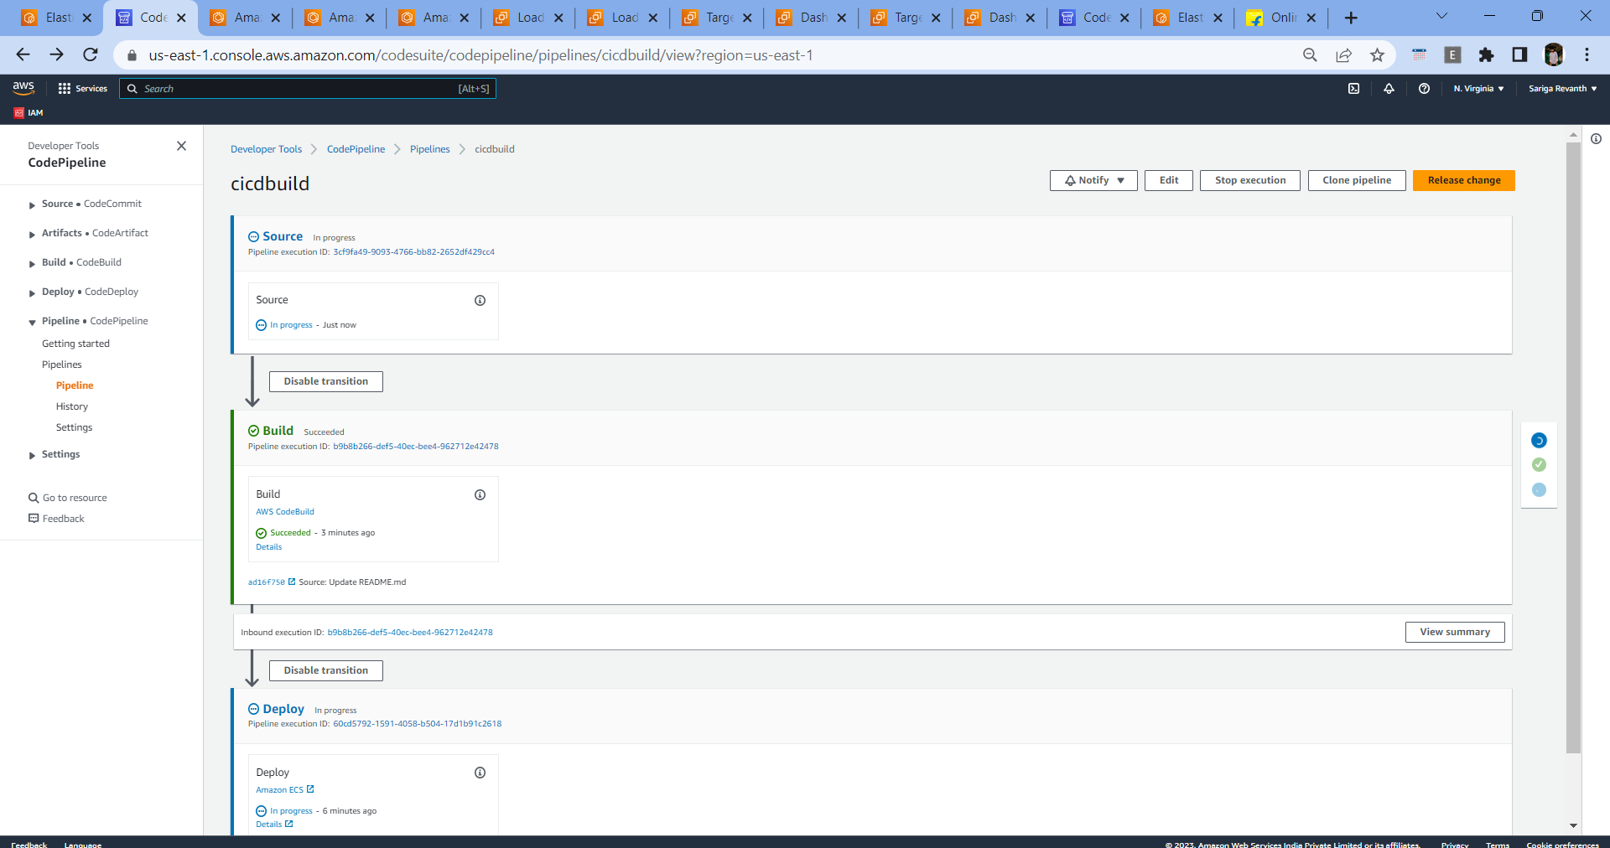Go to CodePipeline breadcrumb
1610x848 pixels.
click(356, 149)
